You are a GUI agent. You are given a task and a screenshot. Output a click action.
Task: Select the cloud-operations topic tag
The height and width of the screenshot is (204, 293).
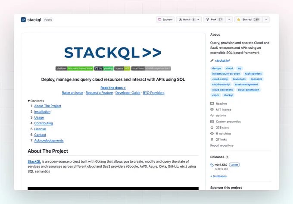(222, 90)
